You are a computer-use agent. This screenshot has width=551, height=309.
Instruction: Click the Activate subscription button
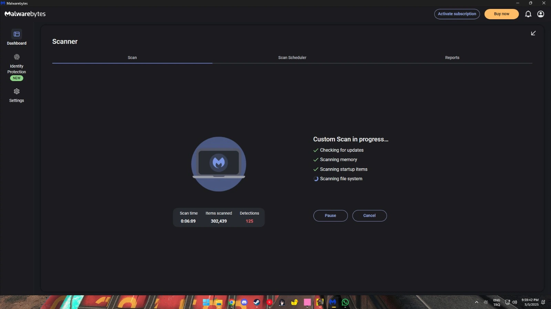[x=457, y=14]
